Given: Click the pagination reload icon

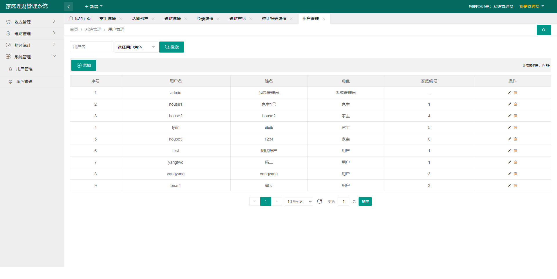Looking at the screenshot, I should [319, 201].
